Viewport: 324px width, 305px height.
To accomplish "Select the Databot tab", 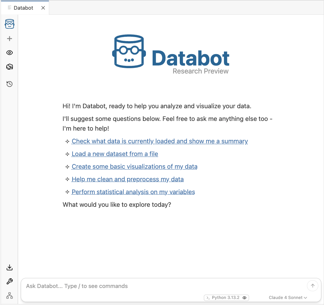I will pos(23,7).
